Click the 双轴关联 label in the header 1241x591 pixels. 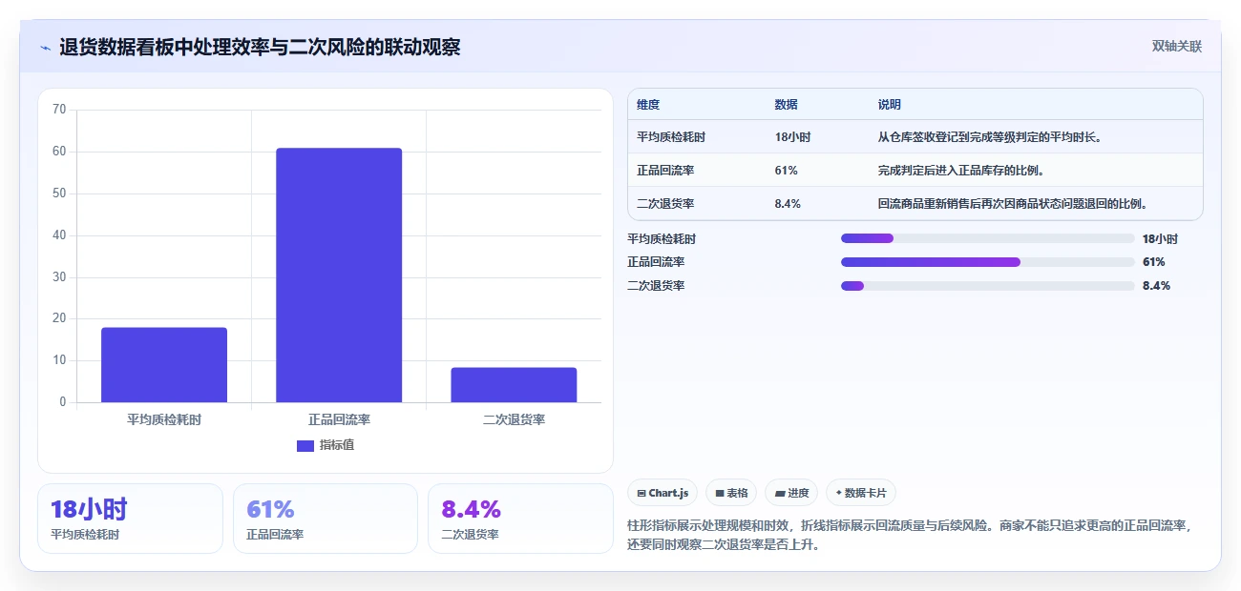pyautogui.click(x=1177, y=47)
